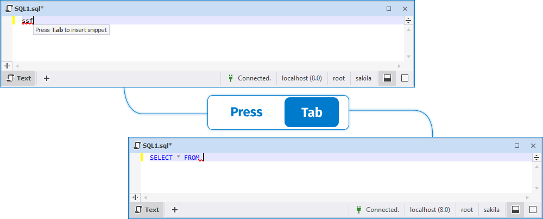Click sakila database in upper window status bar
The width and height of the screenshot is (543, 219).
pos(364,78)
